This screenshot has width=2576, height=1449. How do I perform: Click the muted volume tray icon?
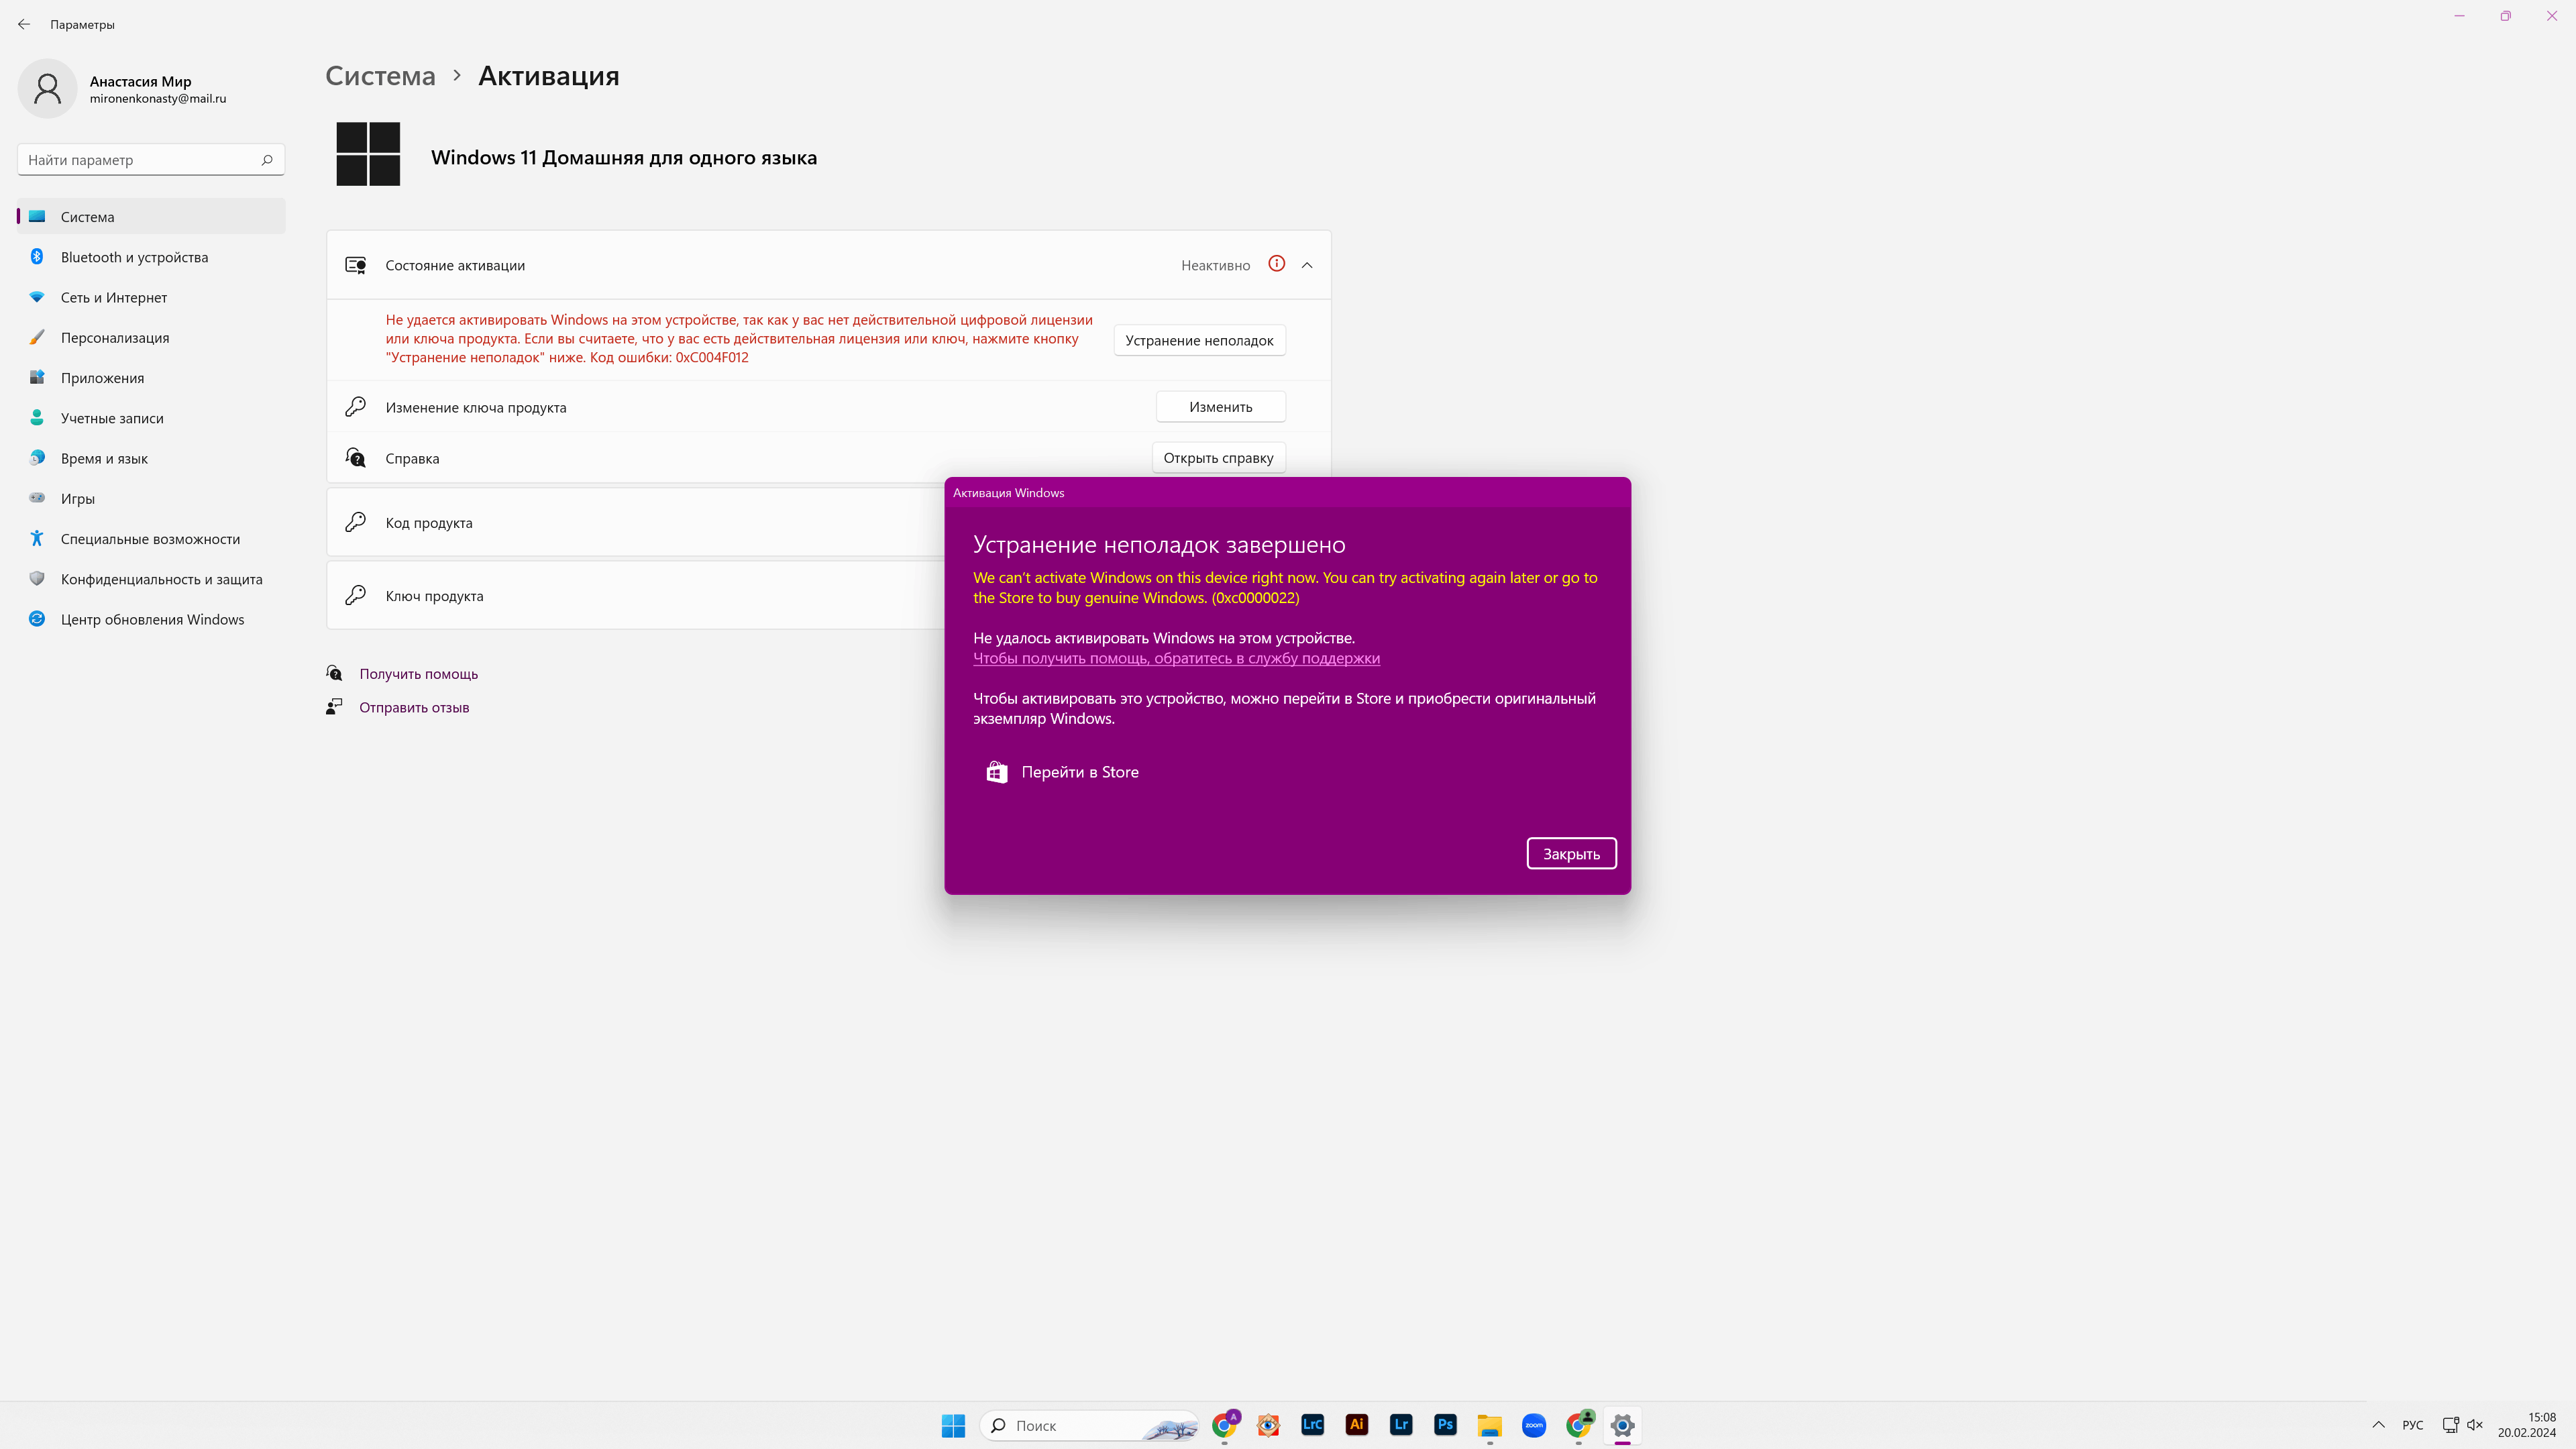2475,1425
